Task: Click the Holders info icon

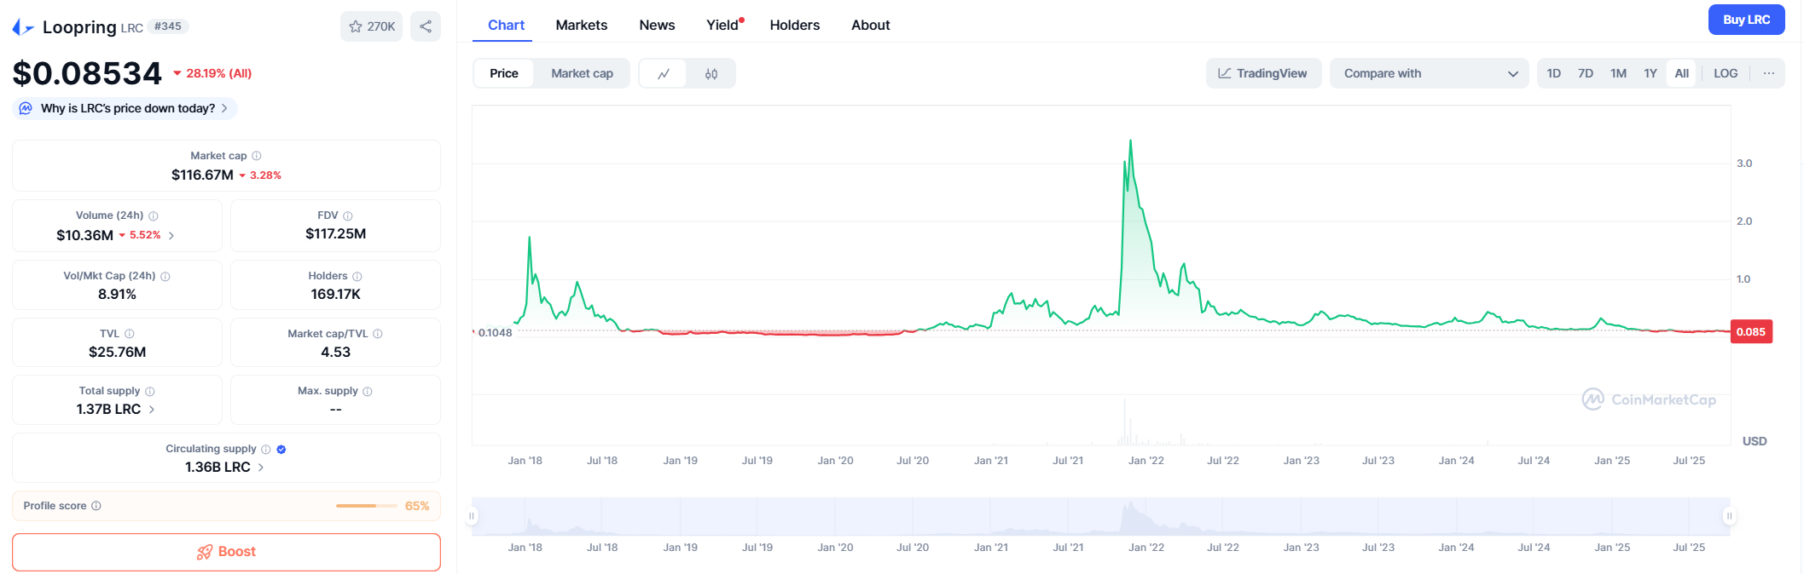Action: [357, 276]
